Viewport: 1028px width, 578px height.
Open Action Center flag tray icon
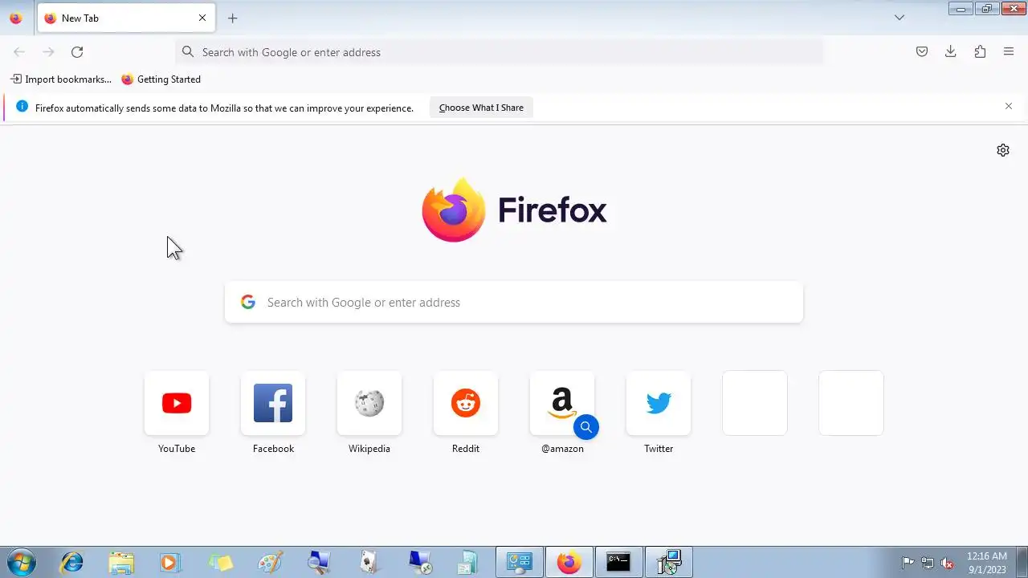point(908,563)
